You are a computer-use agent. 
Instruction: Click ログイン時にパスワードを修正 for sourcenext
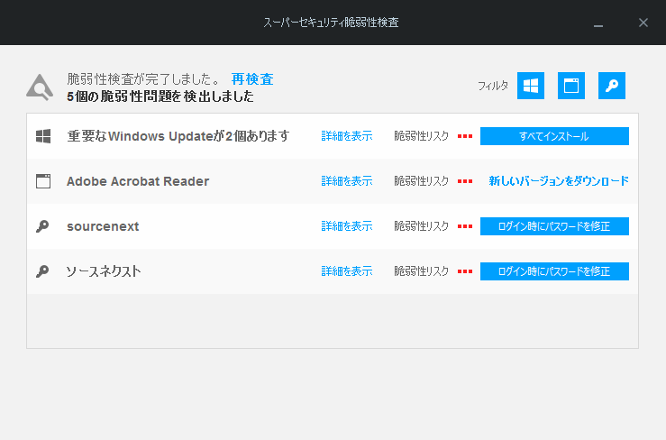(554, 226)
